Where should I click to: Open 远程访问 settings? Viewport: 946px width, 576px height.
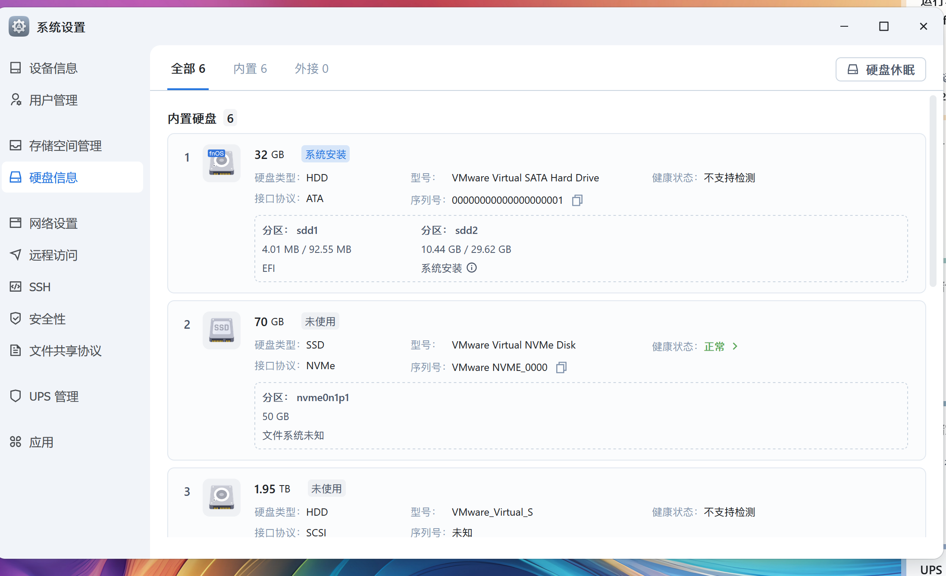click(x=72, y=255)
